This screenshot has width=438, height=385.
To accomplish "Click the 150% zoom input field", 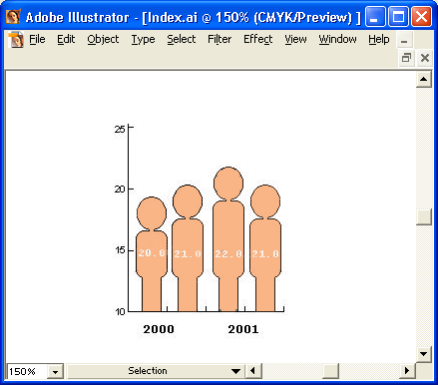I will click(27, 371).
